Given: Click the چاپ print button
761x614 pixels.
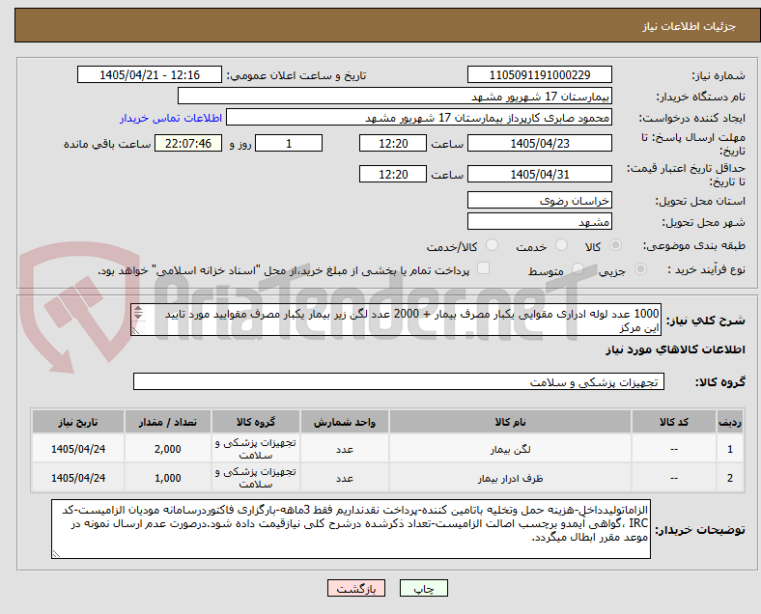Looking at the screenshot, I should pyautogui.click(x=424, y=588).
